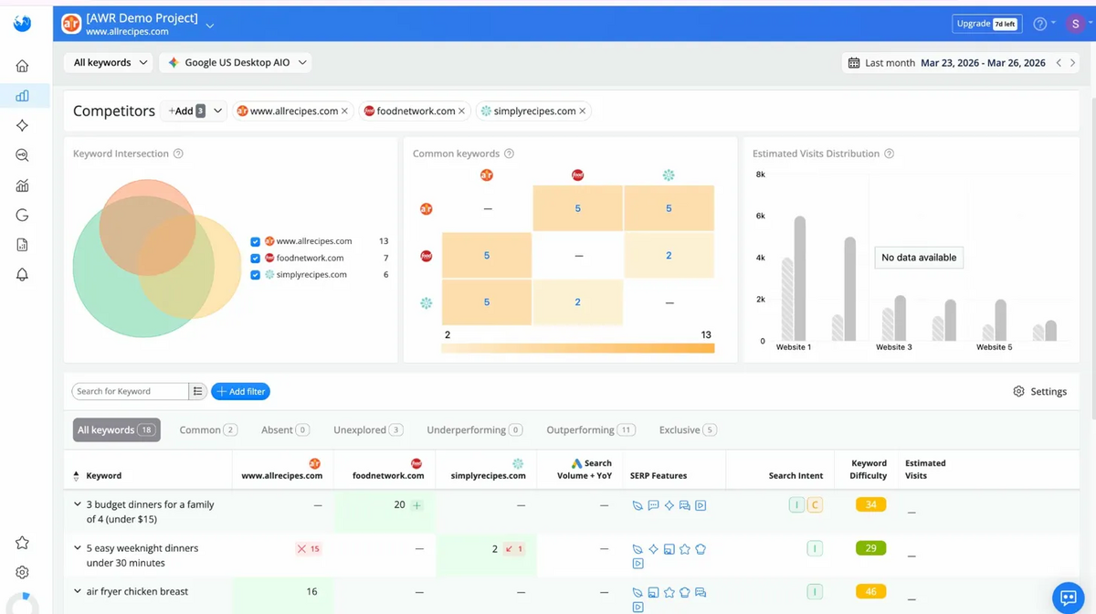Screen dimensions: 1096x614
Task: Switch to the Underperforming tab
Action: coord(474,430)
